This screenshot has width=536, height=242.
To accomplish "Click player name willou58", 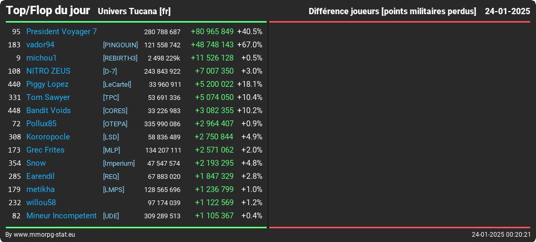I will [x=41, y=203].
